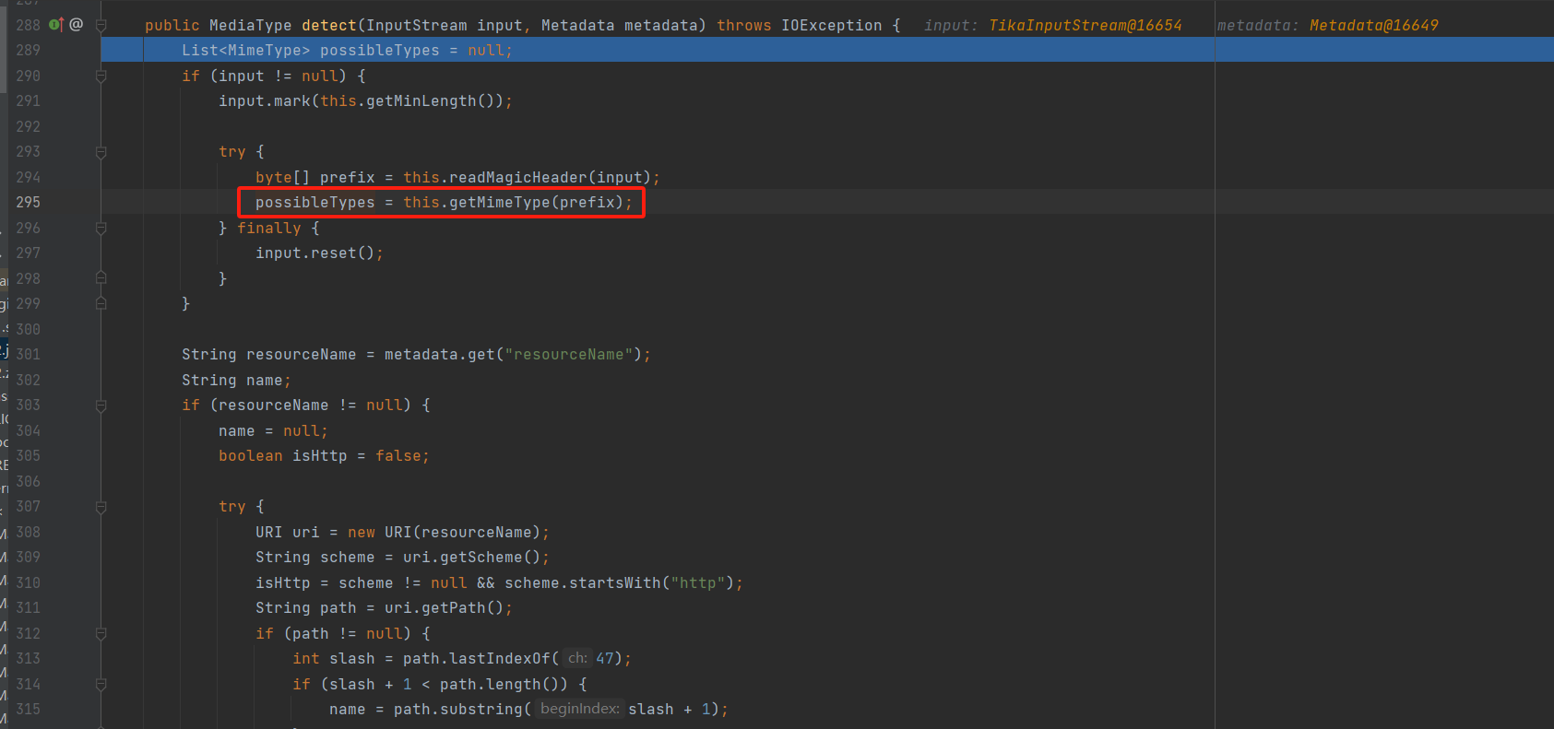Click line number 295 in the gutter

point(28,202)
